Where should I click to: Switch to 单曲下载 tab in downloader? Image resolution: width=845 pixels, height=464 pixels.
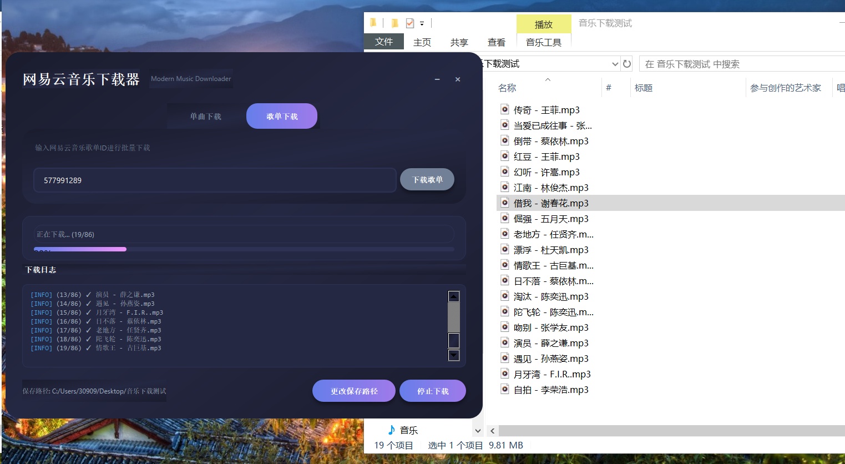206,117
